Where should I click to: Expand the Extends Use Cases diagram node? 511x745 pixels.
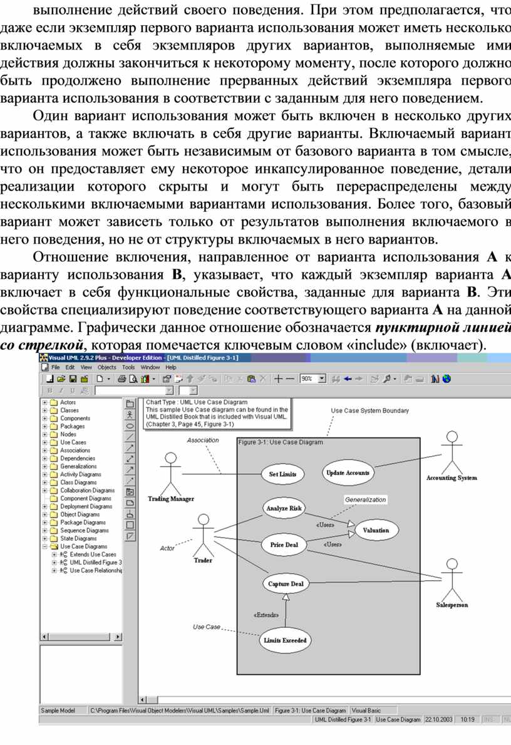[54, 555]
